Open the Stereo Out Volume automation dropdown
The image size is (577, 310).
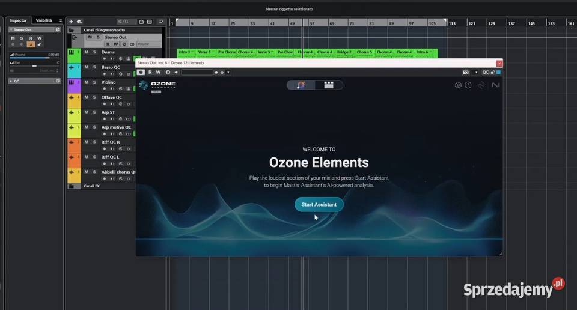148,44
